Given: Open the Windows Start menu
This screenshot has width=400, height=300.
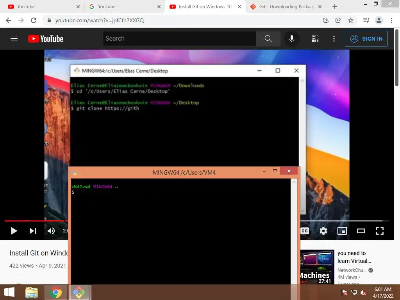Looking at the screenshot, I should pos(9,292).
